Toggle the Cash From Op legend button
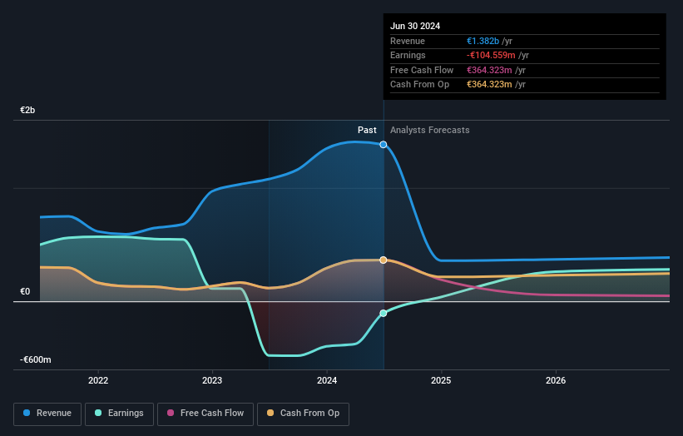 [303, 414]
